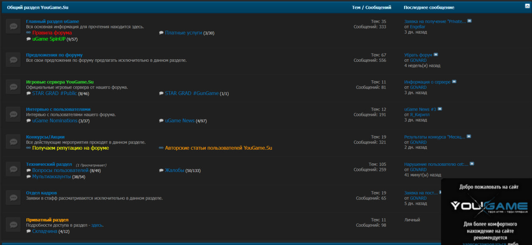Click forum status icon for Игровые сервера YouGame.Su
532x245 pixels.
[x=13, y=87]
